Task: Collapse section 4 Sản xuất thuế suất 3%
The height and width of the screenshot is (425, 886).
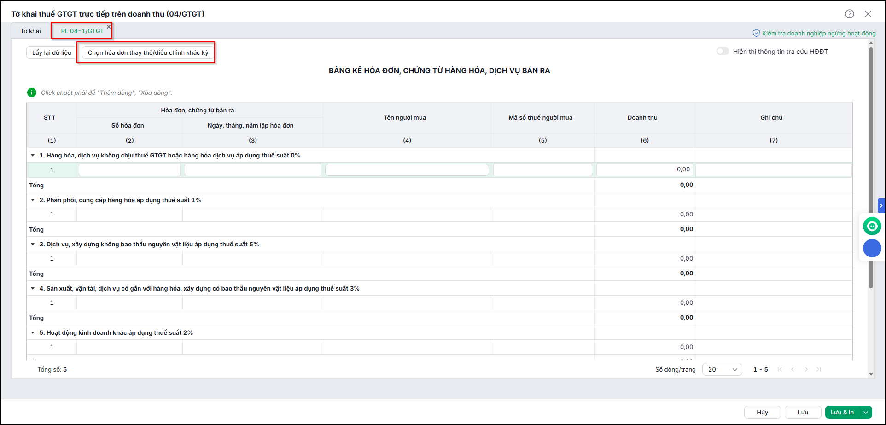Action: [x=33, y=289]
